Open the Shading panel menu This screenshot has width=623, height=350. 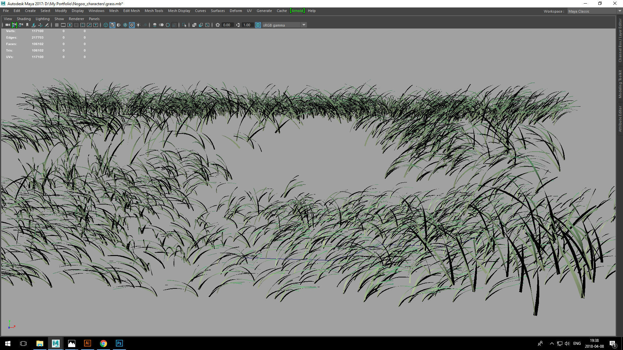24,19
